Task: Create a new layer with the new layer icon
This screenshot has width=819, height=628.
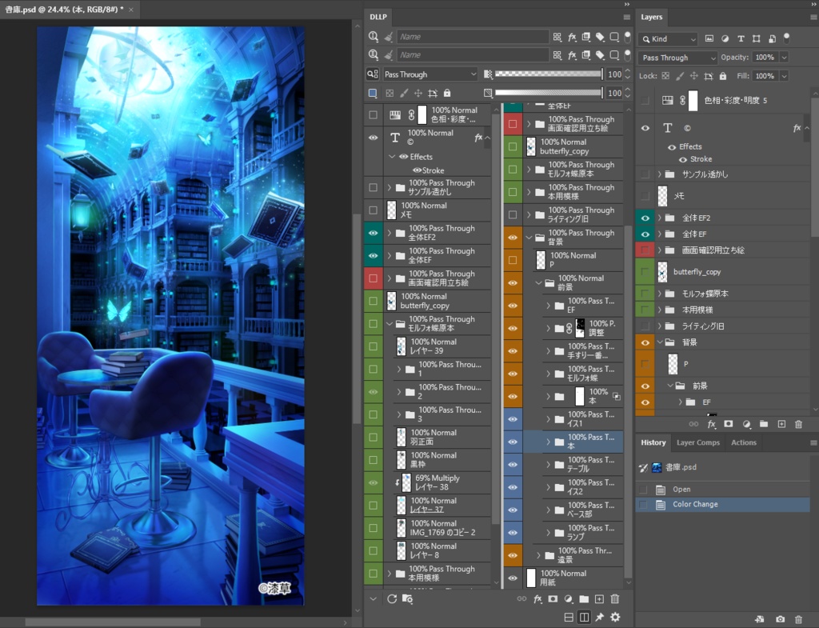Action: click(781, 425)
